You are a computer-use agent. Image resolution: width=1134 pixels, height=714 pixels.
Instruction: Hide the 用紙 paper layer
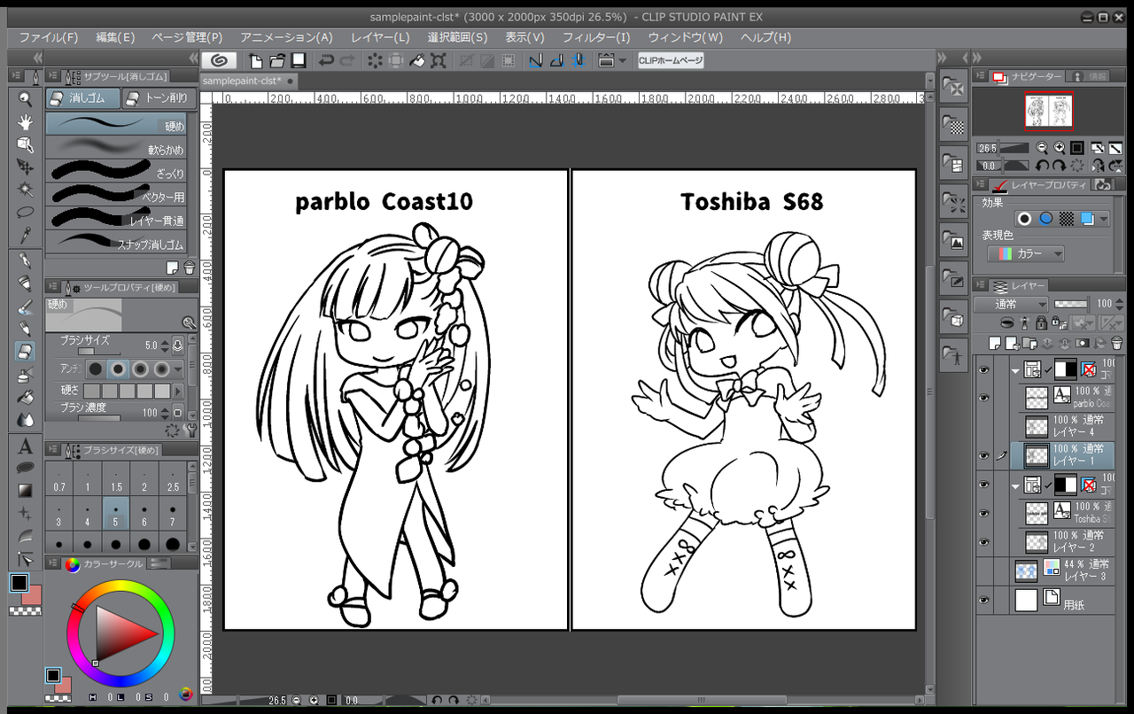tap(983, 600)
